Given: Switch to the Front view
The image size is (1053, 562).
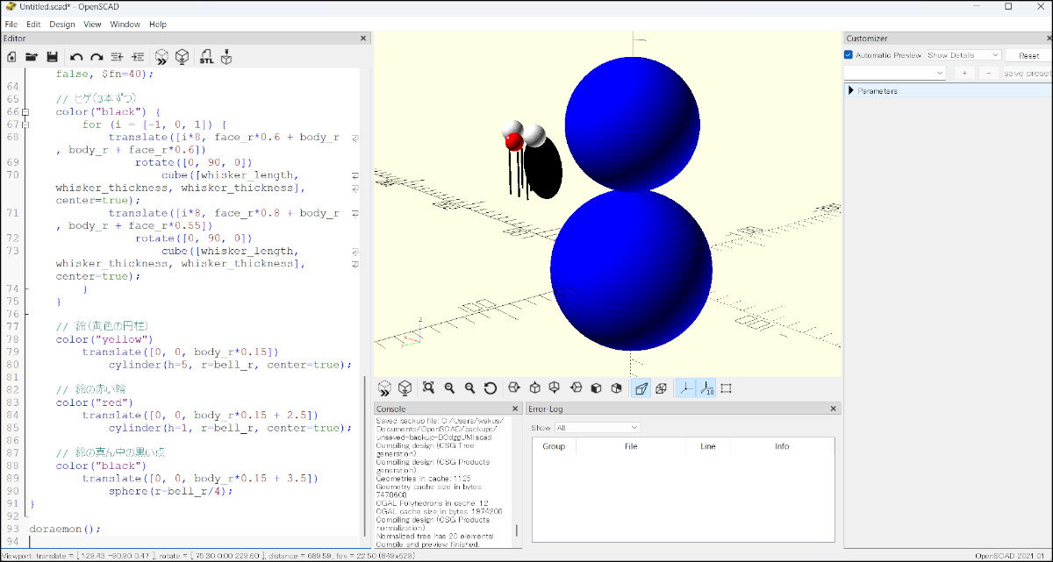Looking at the screenshot, I should 596,388.
